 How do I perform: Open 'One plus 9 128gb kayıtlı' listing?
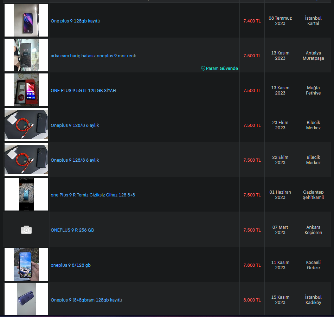75,21
